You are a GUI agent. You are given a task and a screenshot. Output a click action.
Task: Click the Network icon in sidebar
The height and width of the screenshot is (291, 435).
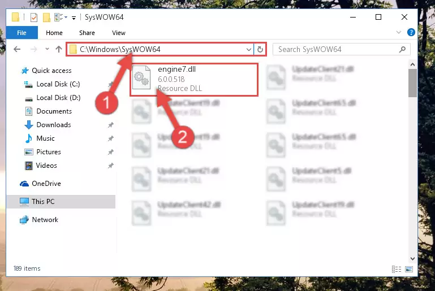pos(24,220)
